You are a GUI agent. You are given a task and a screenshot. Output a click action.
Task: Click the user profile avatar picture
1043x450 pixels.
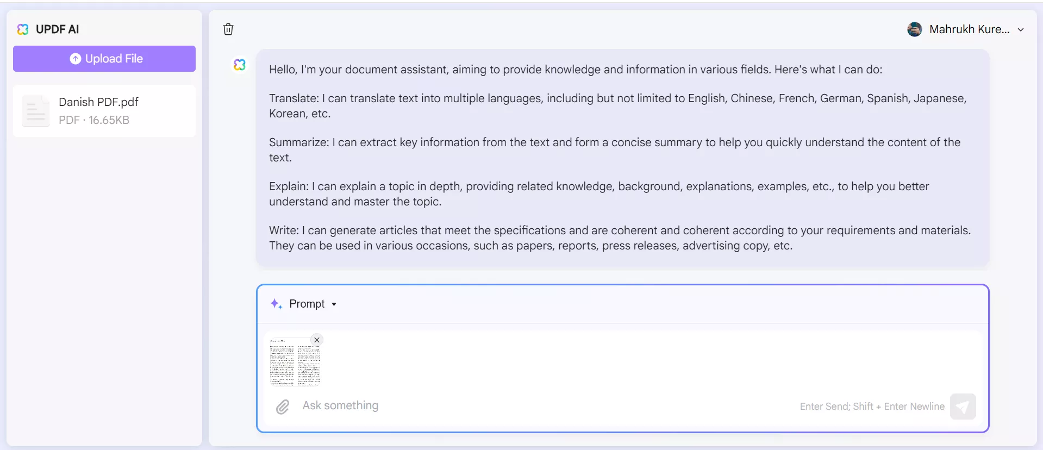tap(915, 29)
